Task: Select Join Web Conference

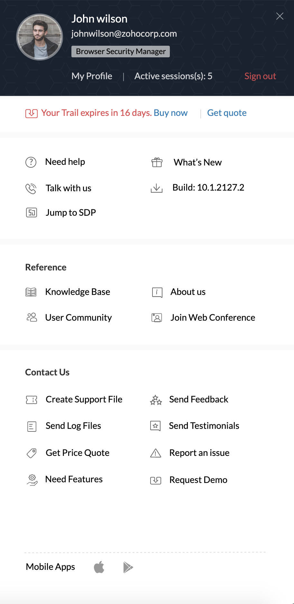Action: click(x=213, y=317)
